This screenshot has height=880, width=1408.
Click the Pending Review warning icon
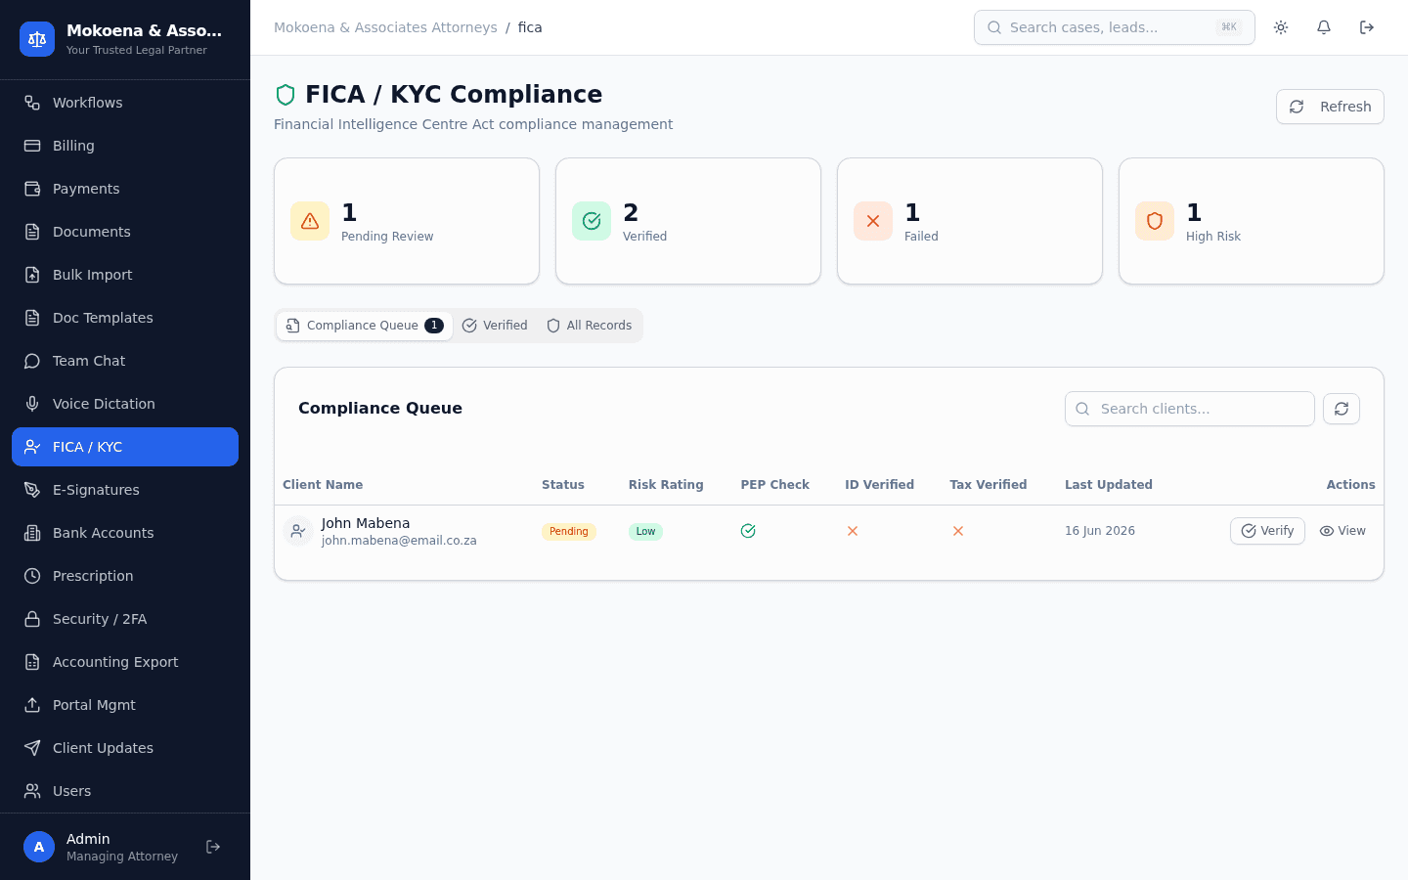[310, 221]
